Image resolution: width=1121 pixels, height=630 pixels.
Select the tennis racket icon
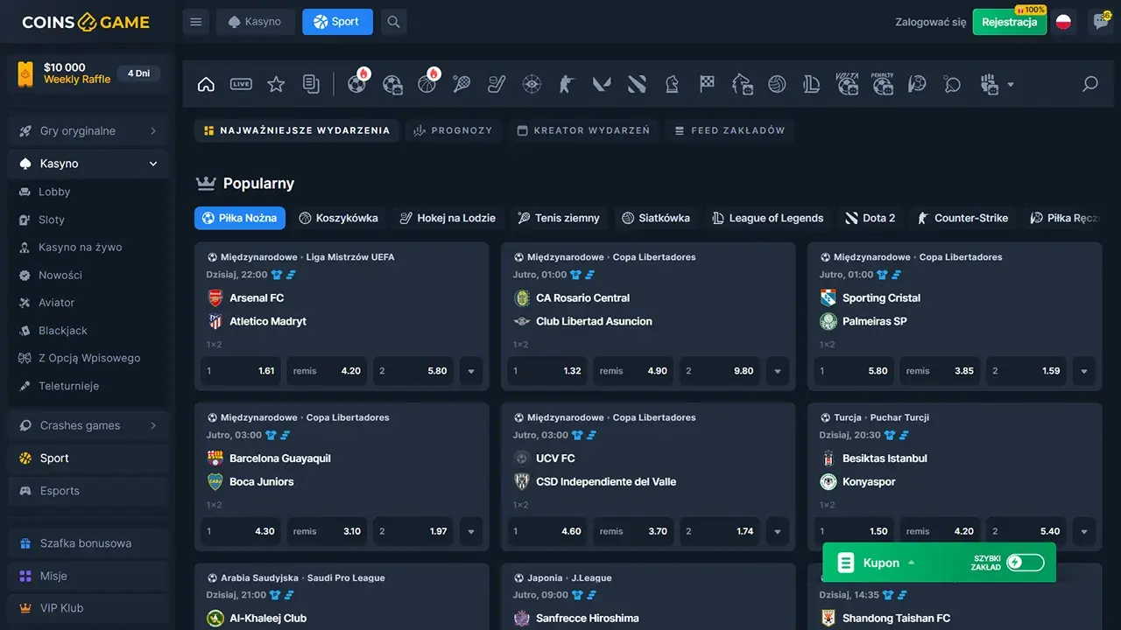click(462, 84)
